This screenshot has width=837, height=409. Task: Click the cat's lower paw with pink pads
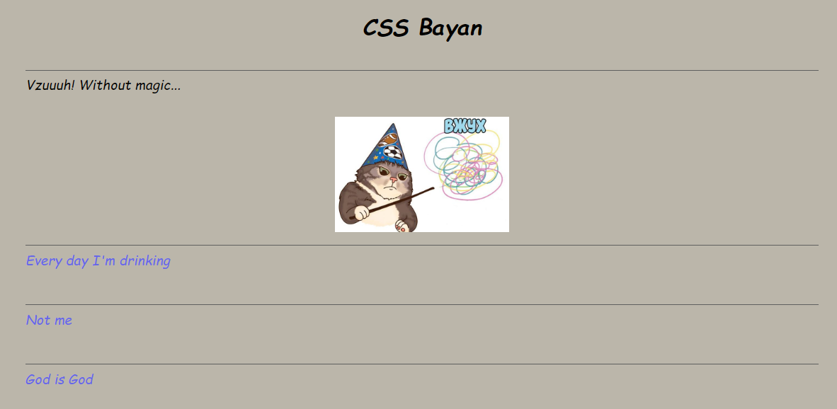pyautogui.click(x=402, y=226)
